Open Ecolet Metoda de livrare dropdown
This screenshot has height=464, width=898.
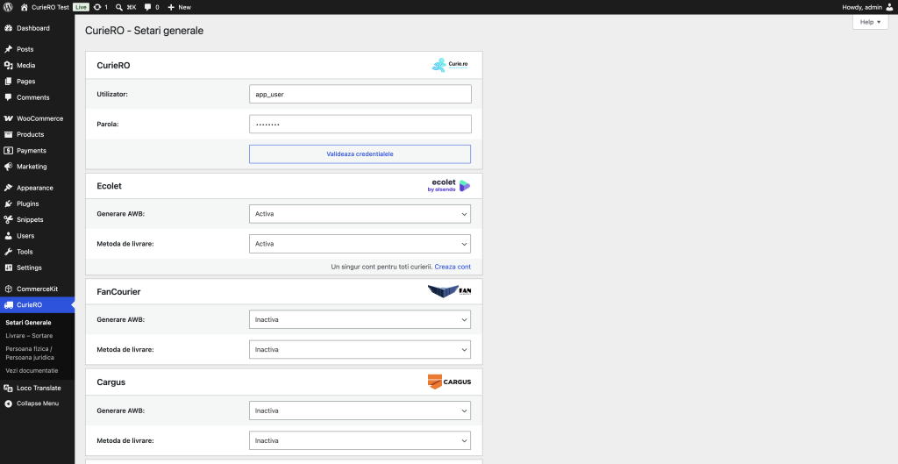(360, 244)
